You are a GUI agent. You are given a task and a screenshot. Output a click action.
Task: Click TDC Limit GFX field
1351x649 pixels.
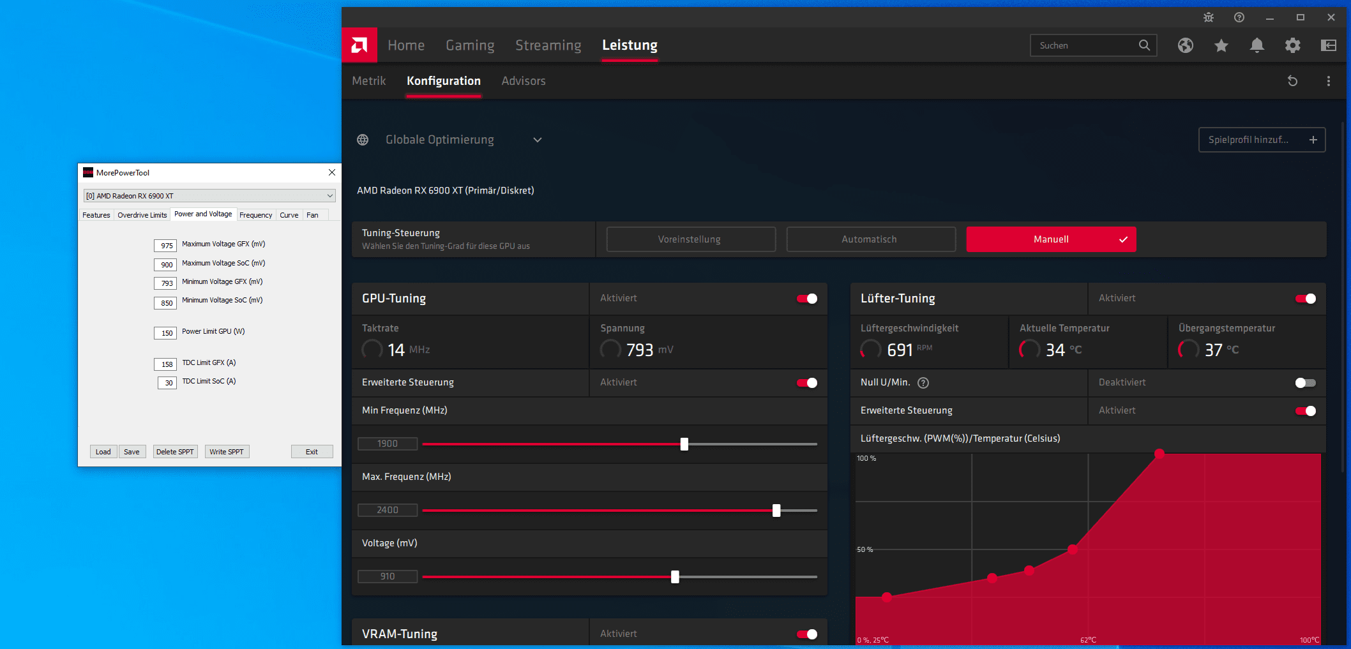point(165,364)
